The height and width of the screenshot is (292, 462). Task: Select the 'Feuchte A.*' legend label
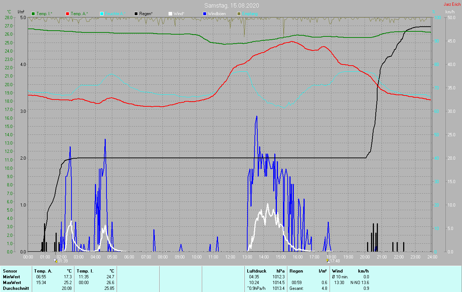tap(115, 14)
